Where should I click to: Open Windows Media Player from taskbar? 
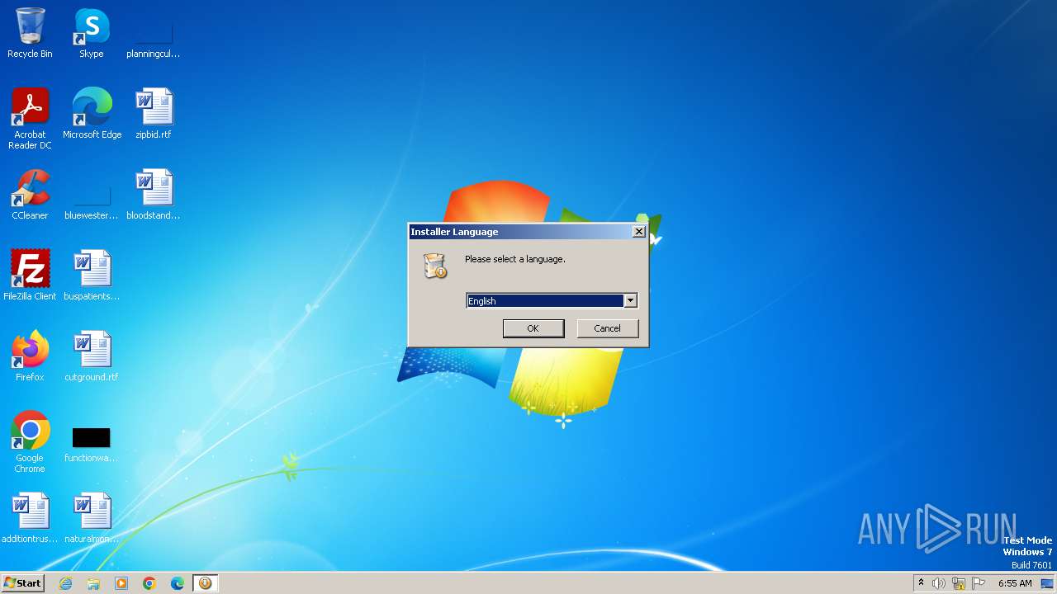click(121, 583)
